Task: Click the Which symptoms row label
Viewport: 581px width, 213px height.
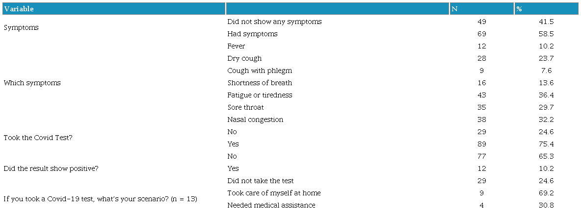Action: tap(32, 83)
